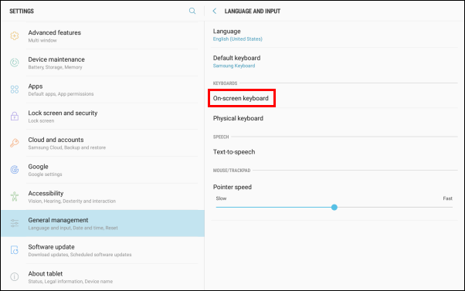Viewport: 465px width, 291px height.
Task: Open About tablet entry
Action: click(103, 277)
